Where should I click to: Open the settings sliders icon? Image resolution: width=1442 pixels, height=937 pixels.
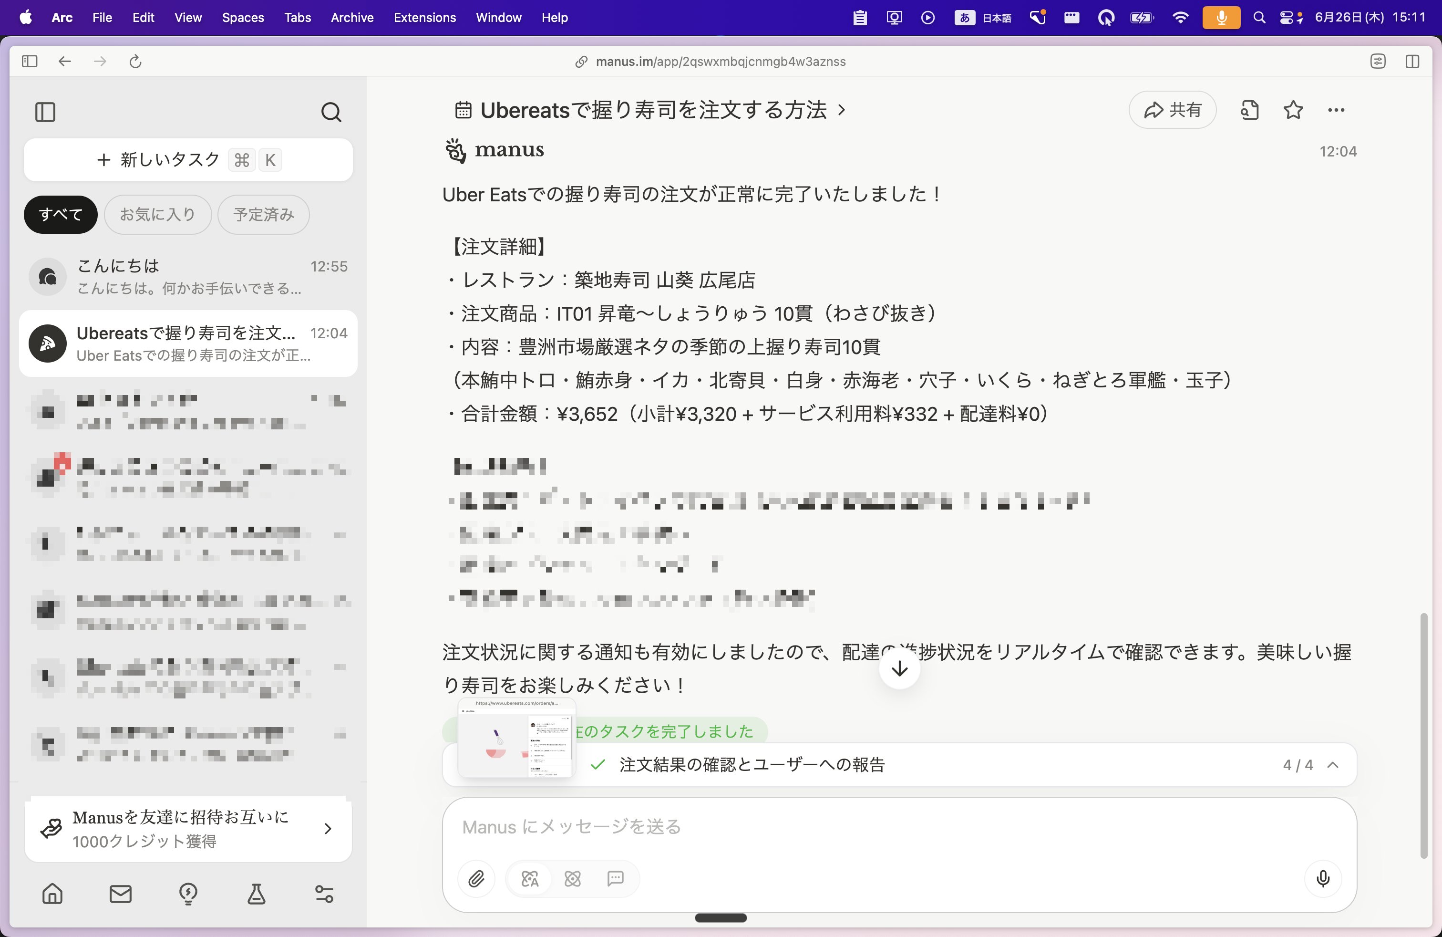[x=324, y=894]
